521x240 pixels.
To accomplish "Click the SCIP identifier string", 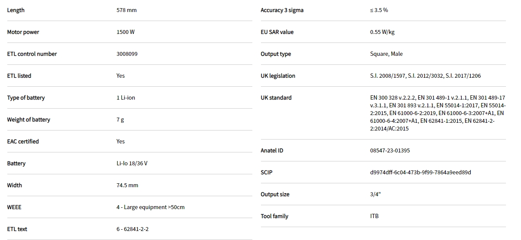I will pos(420,173).
